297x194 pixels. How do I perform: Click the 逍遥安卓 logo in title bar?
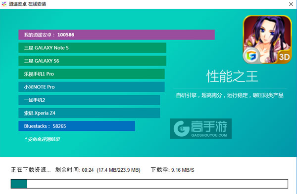pyautogui.click(x=4, y=4)
